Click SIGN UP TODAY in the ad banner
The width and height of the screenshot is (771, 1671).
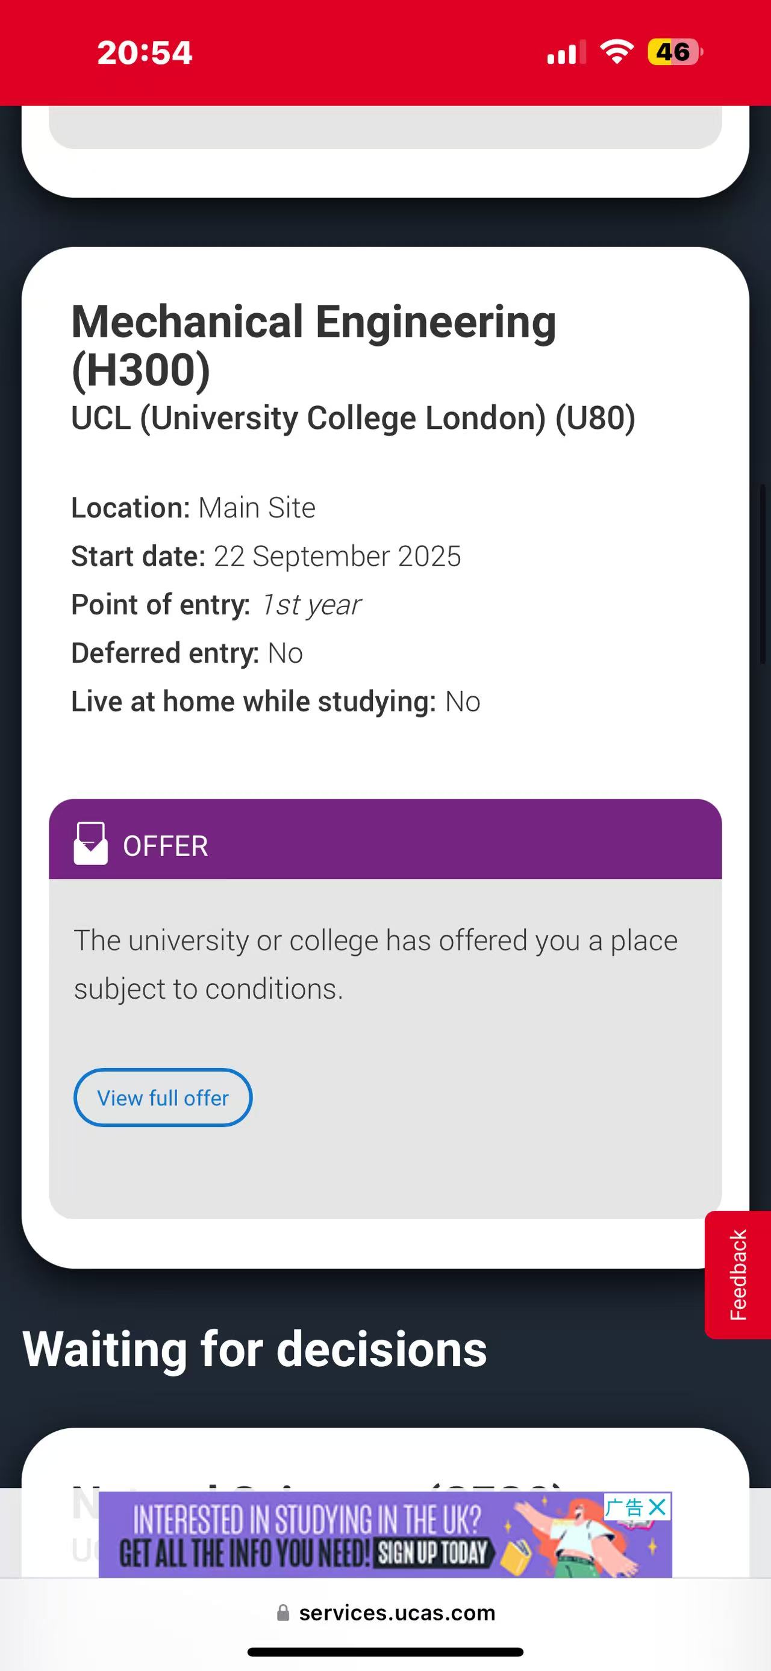[x=433, y=1552]
